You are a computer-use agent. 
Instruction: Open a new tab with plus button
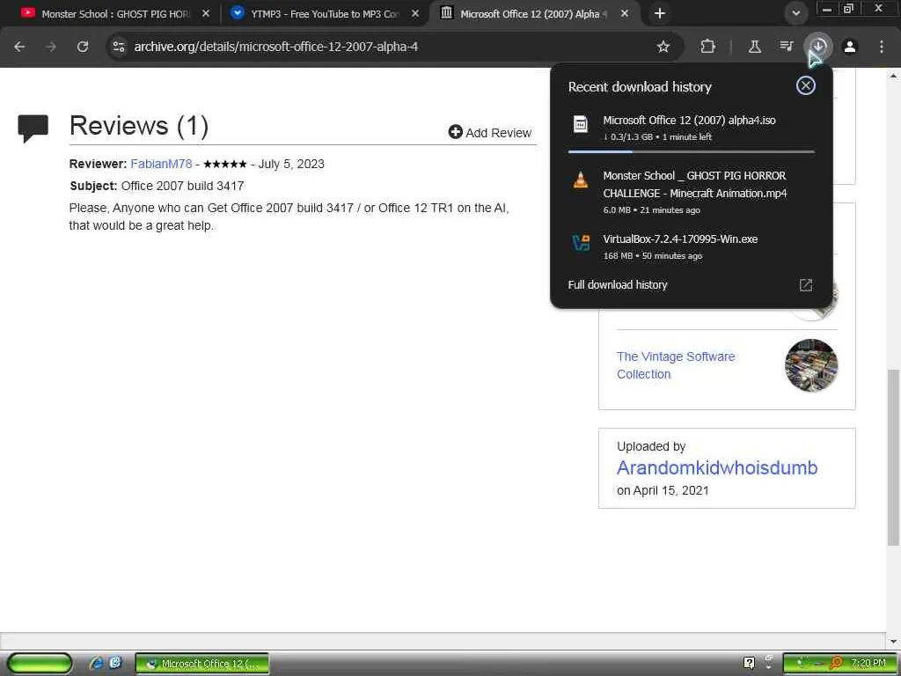tap(660, 13)
